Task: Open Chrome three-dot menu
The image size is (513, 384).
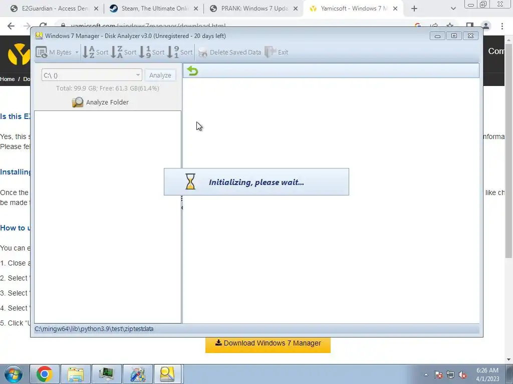Action: tap(502, 26)
